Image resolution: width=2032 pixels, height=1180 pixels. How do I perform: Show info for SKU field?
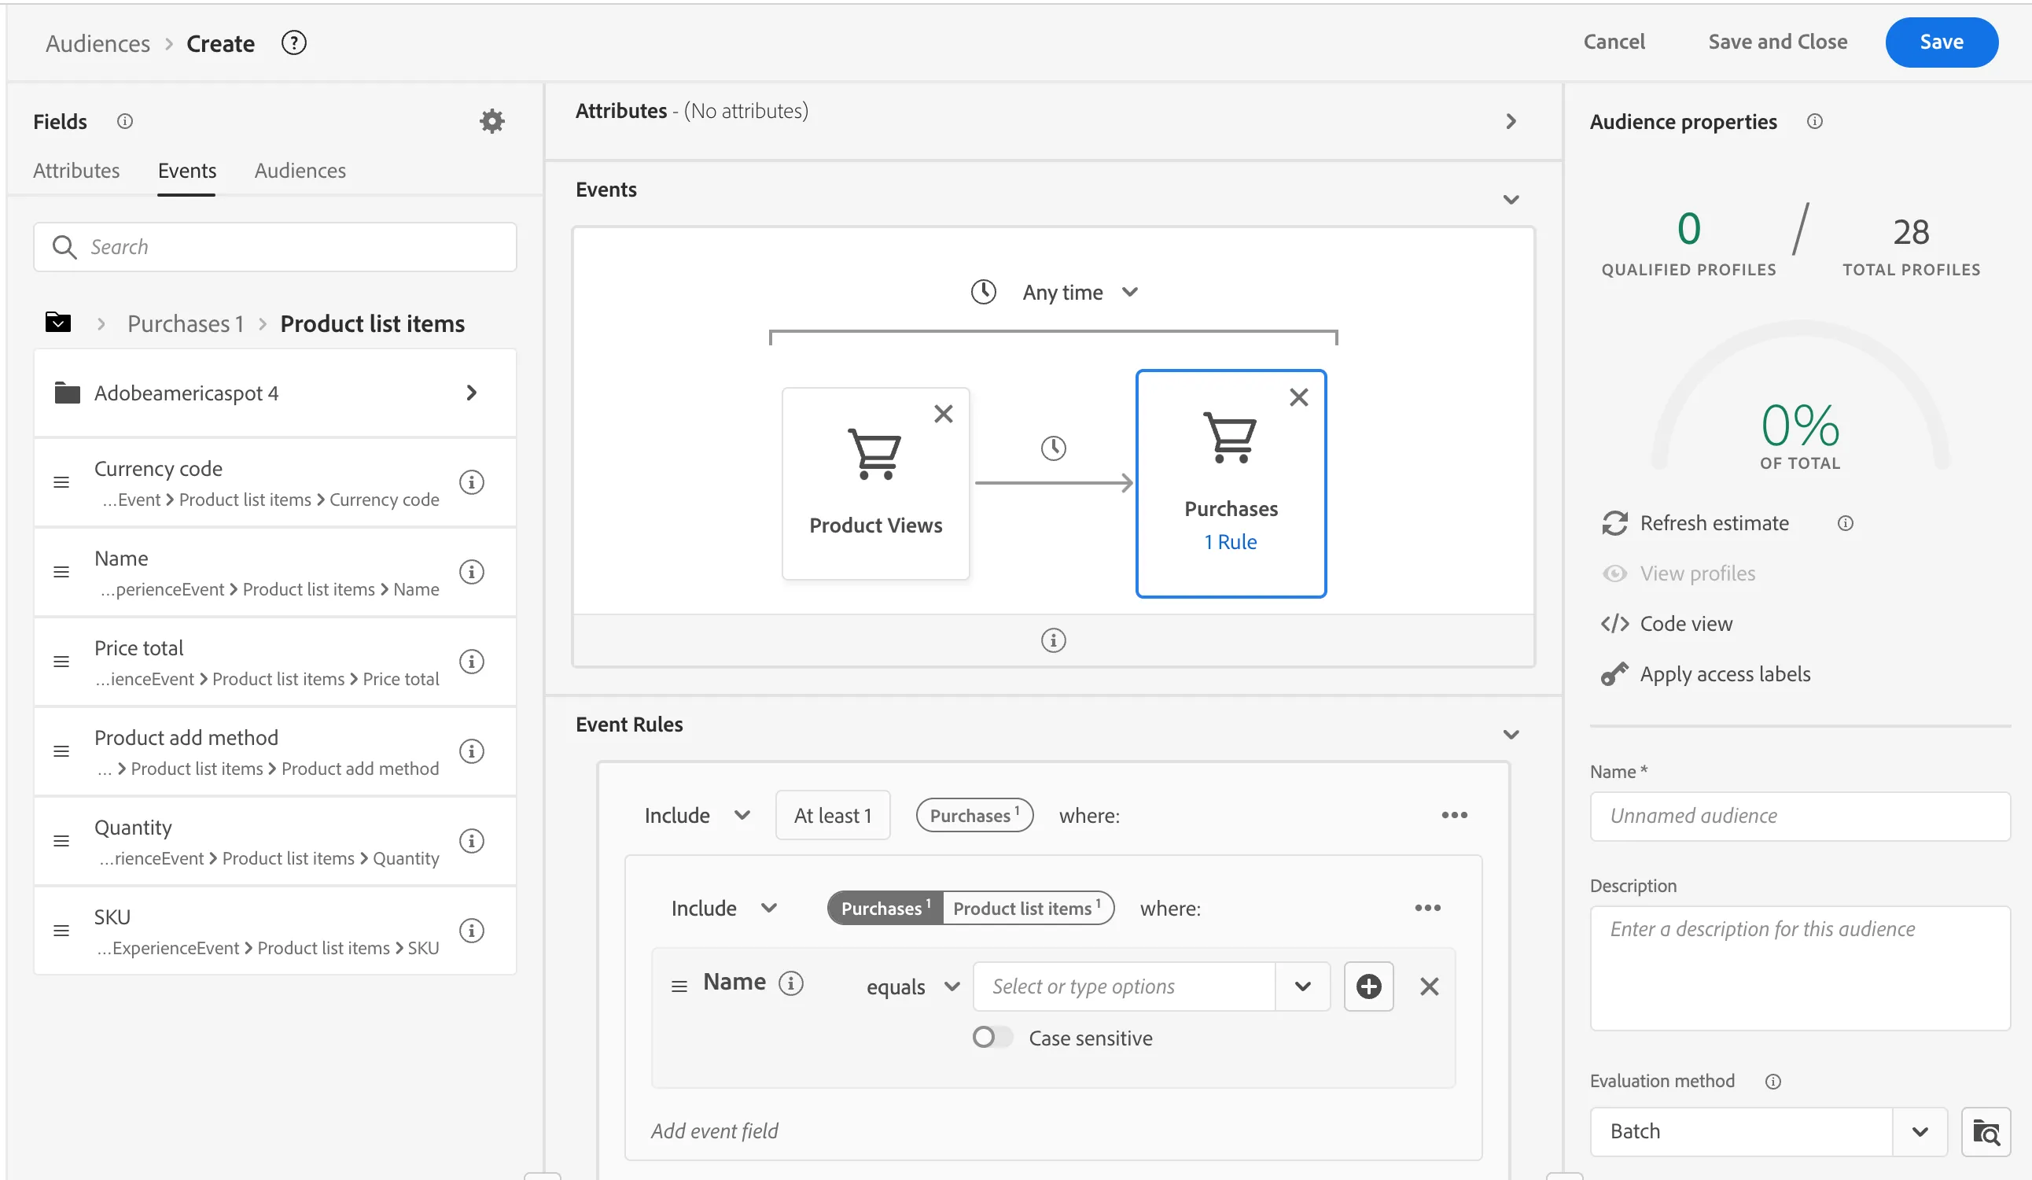coord(472,930)
